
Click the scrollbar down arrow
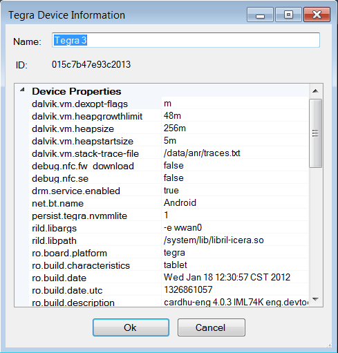[x=315, y=299]
